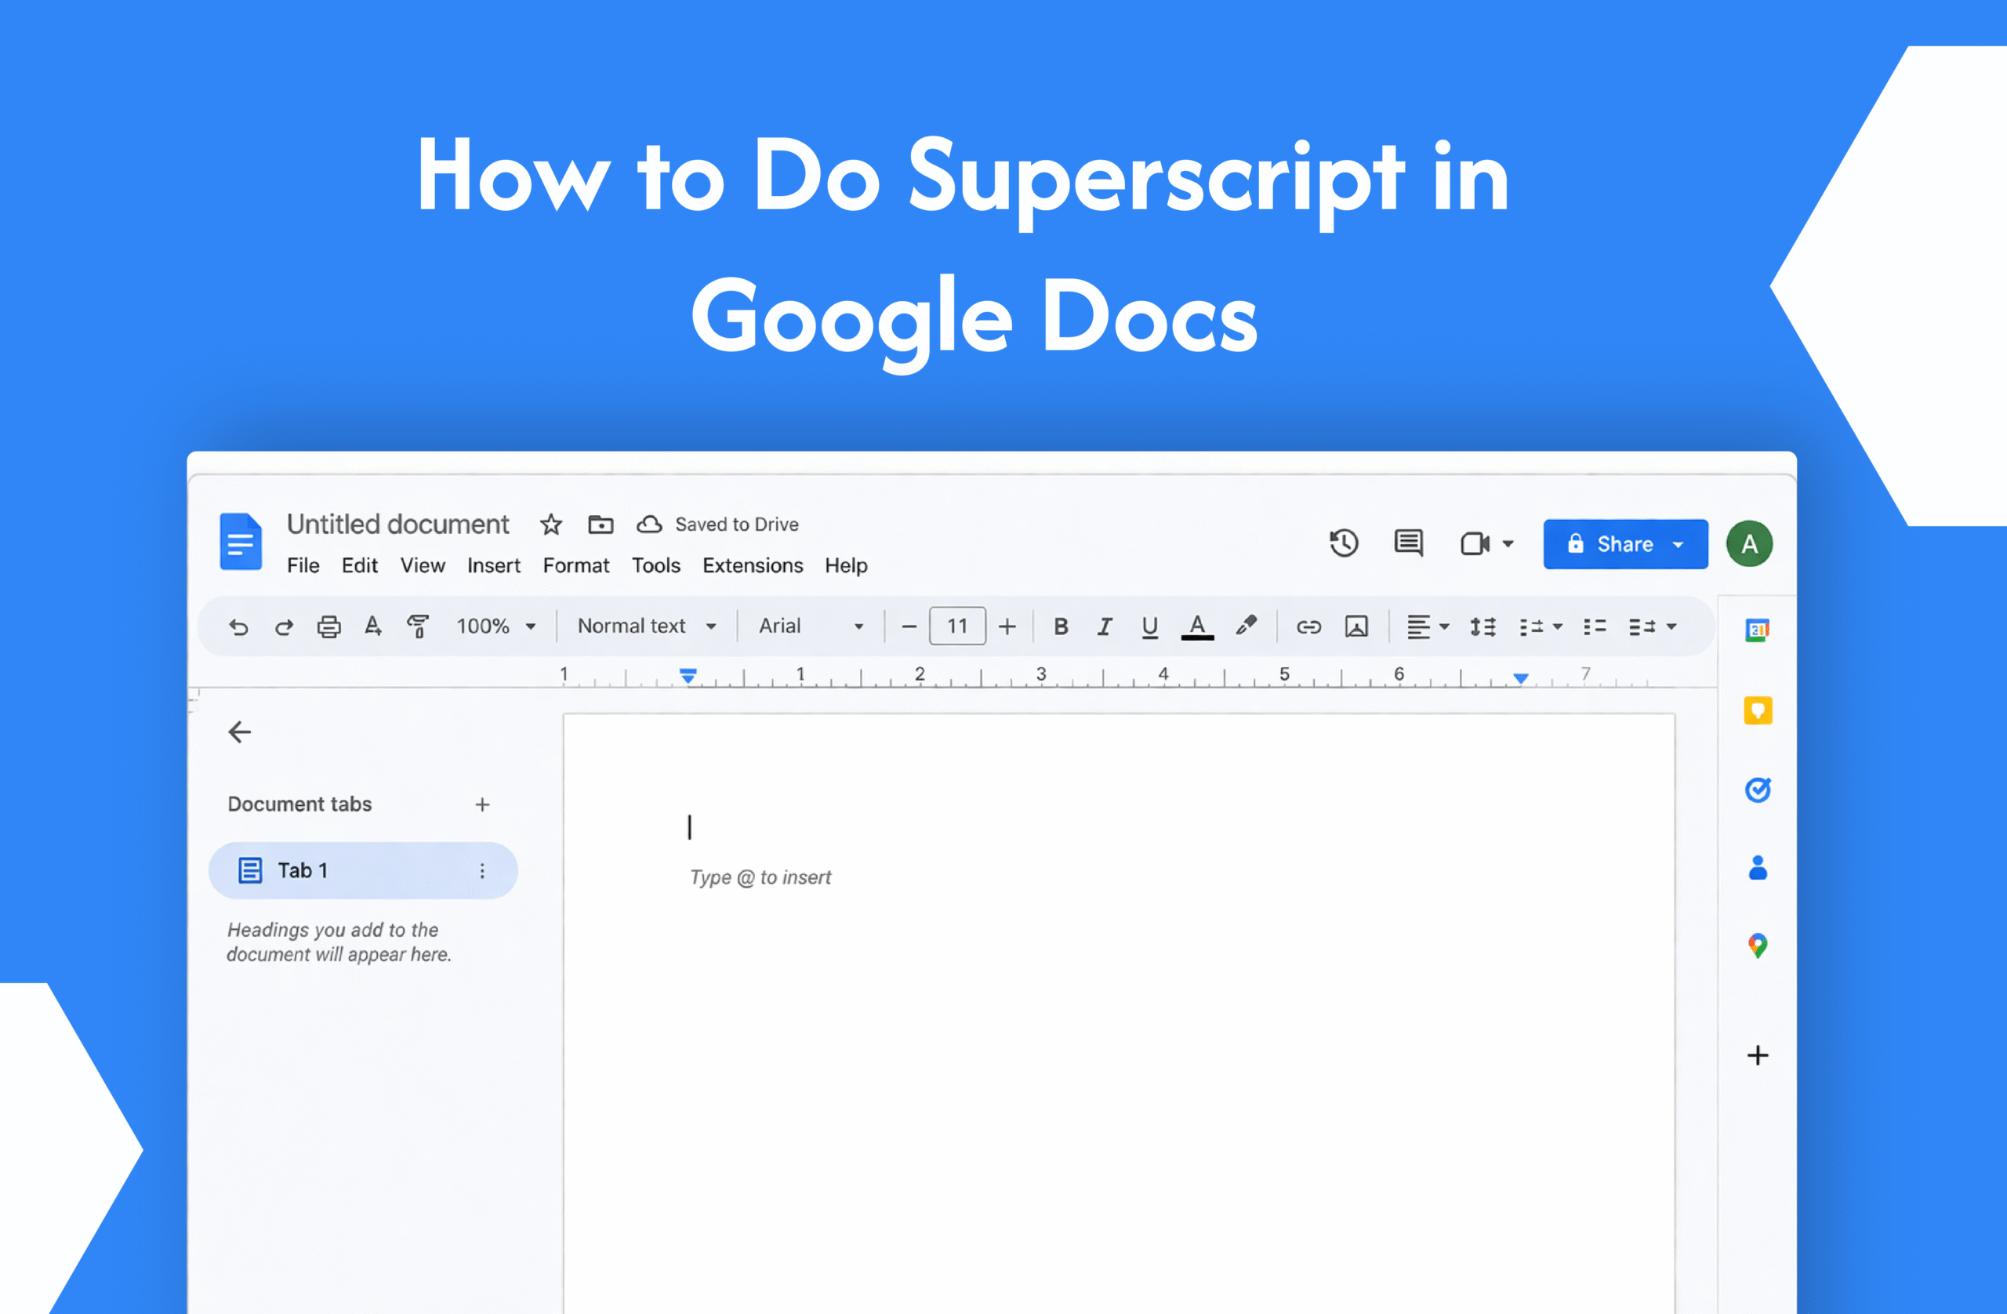Click the font size field 11
The image size is (2007, 1314).
pos(957,626)
